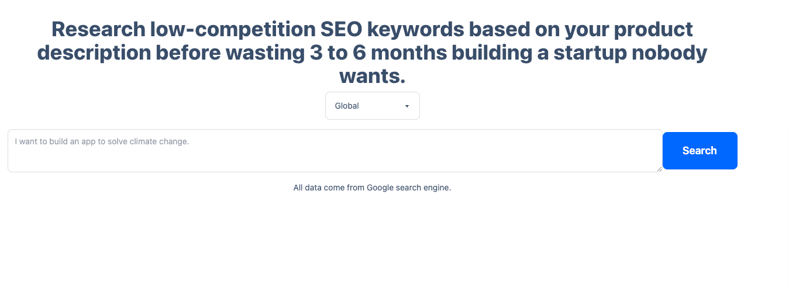Expand the country selection combo box
Image resolution: width=789 pixels, height=288 pixels.
coord(373,106)
